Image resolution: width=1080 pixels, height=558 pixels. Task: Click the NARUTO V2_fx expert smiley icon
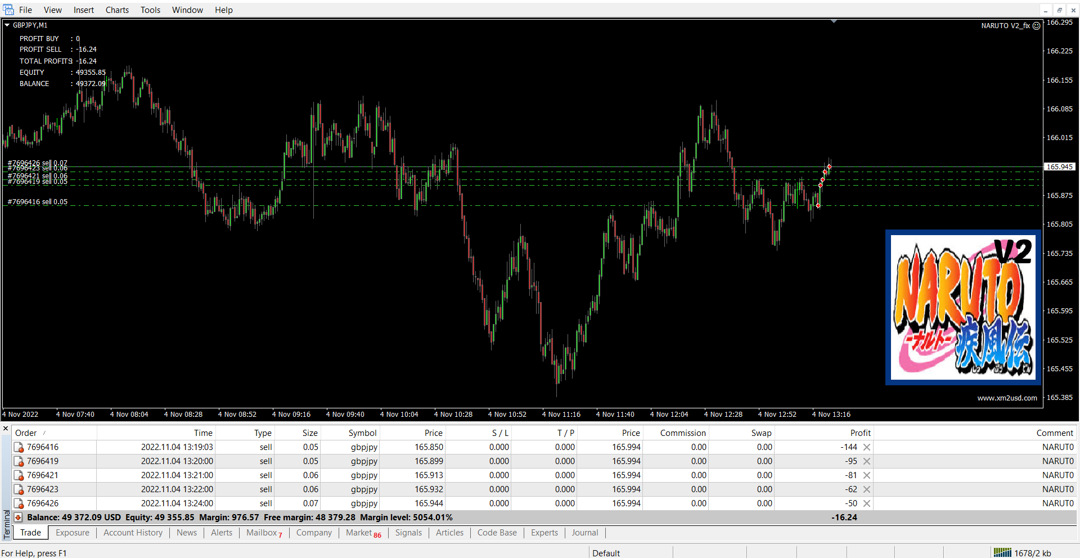click(x=1037, y=26)
